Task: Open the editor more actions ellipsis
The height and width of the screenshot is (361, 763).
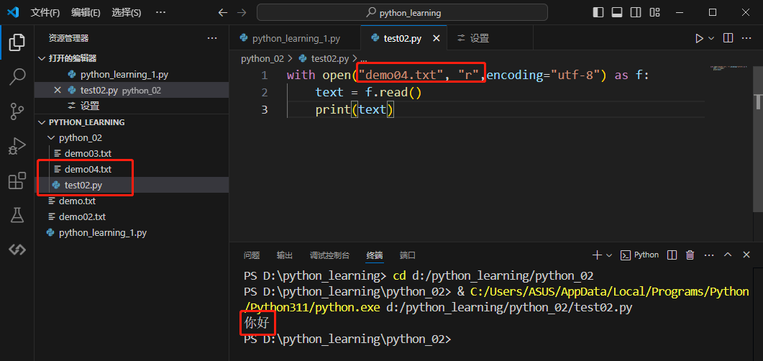Action: tap(747, 38)
